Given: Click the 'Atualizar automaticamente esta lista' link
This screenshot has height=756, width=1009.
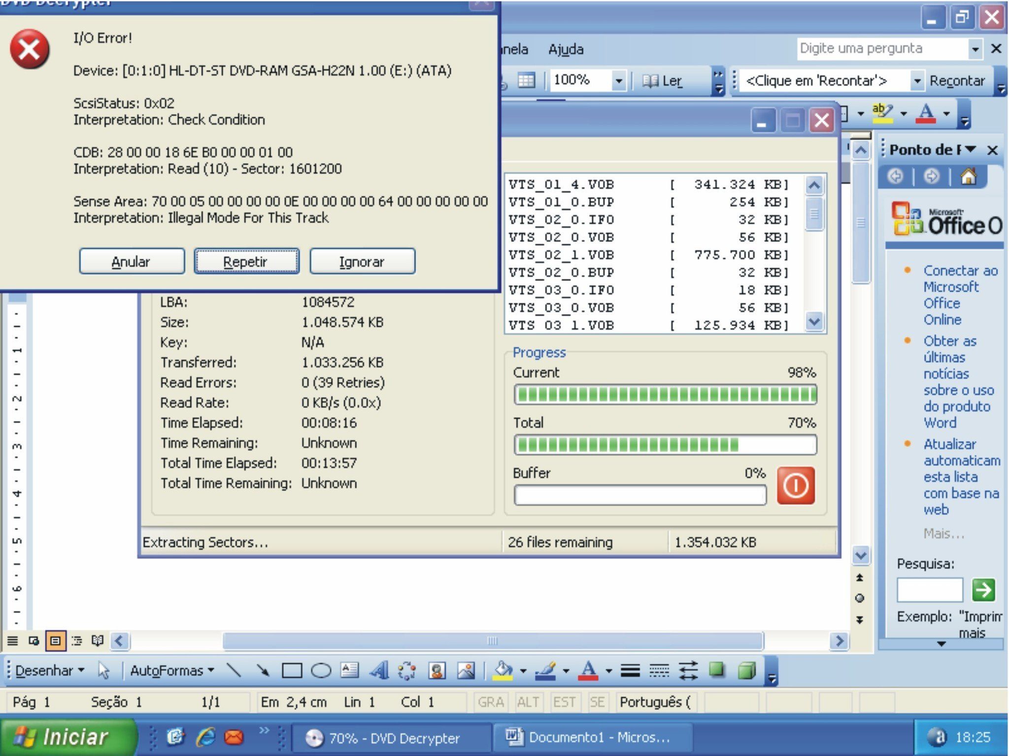Looking at the screenshot, I should pyautogui.click(x=961, y=476).
